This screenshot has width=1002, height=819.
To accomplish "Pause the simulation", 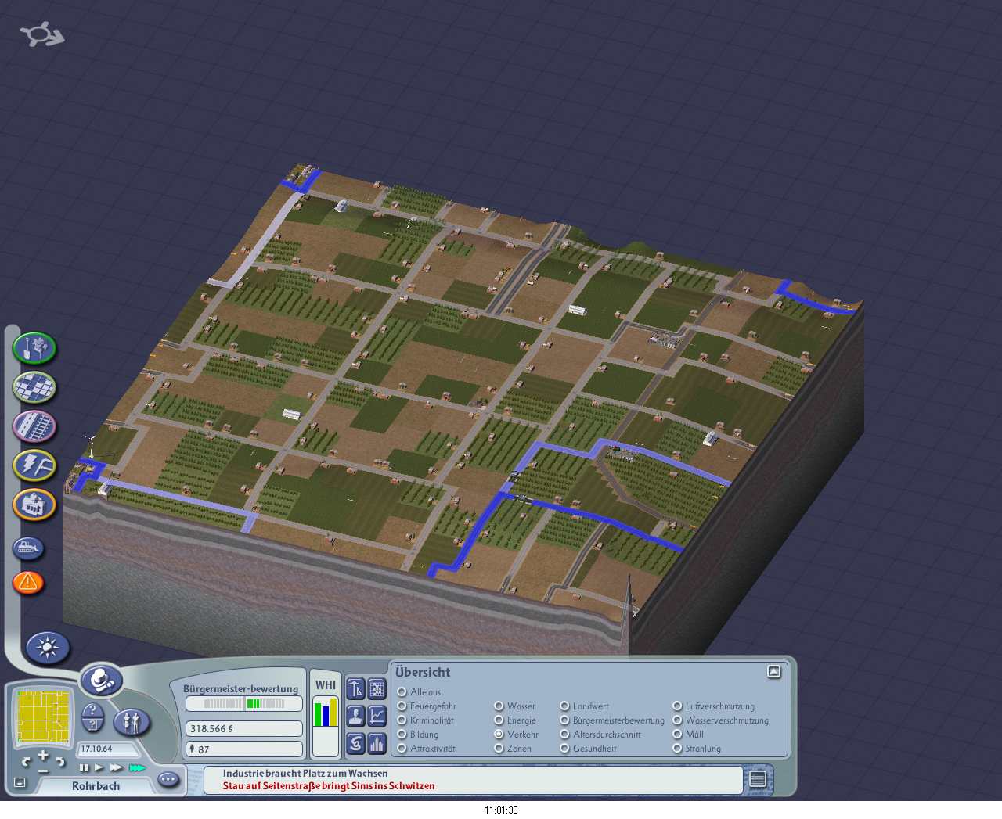I will 85,768.
